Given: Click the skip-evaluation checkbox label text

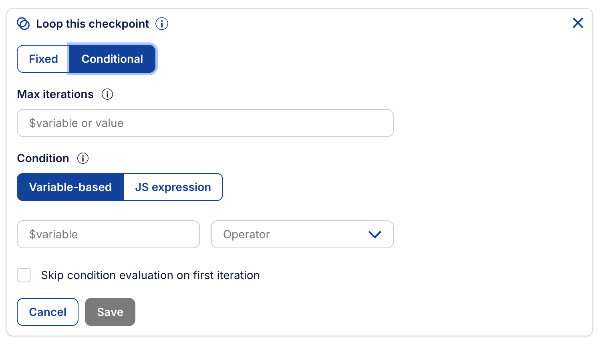Looking at the screenshot, I should click(151, 275).
